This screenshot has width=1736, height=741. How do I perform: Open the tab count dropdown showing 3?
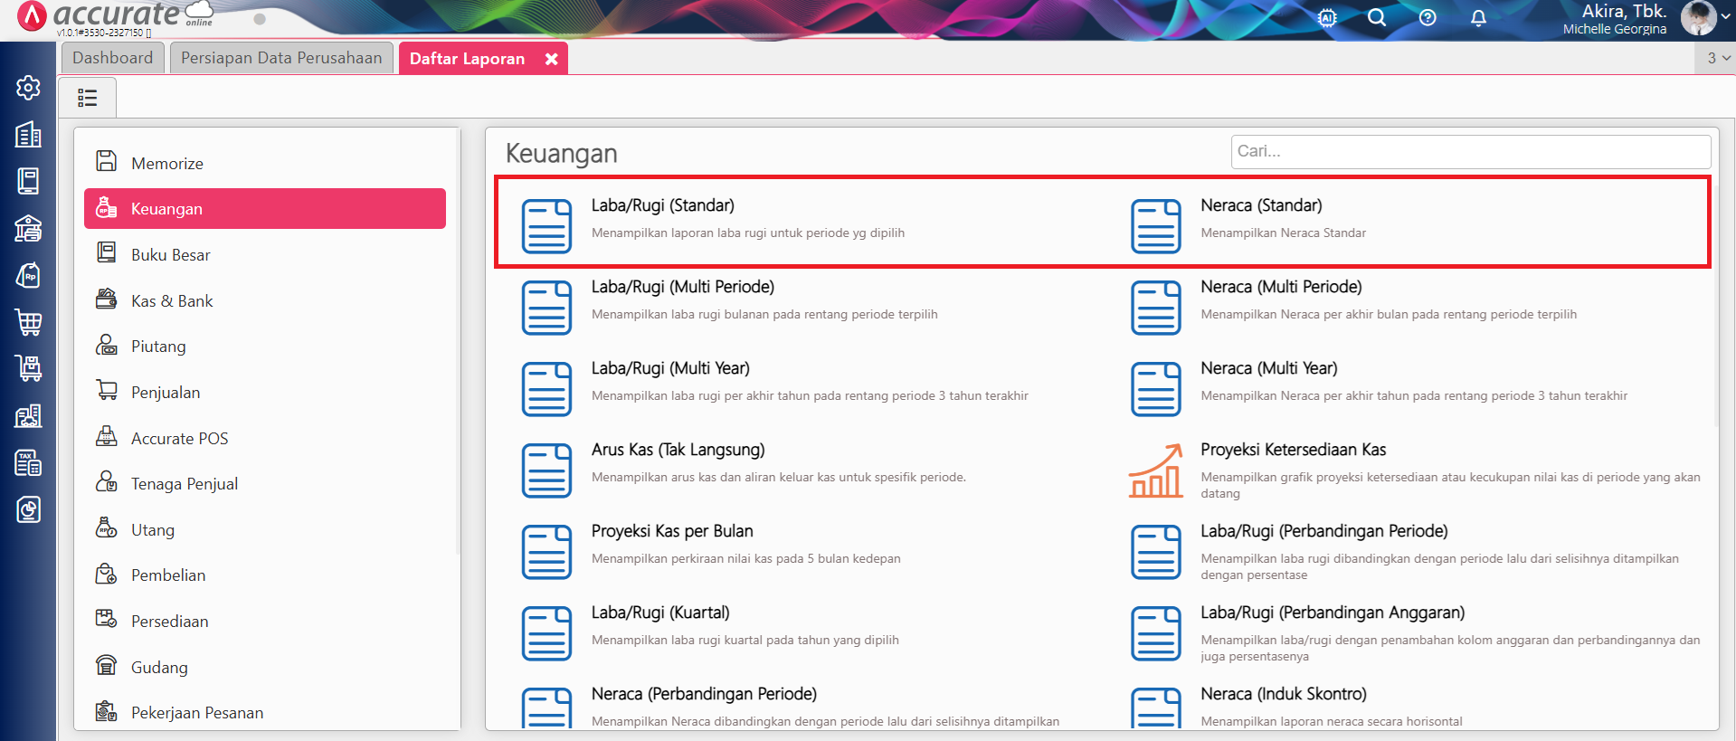(1717, 58)
